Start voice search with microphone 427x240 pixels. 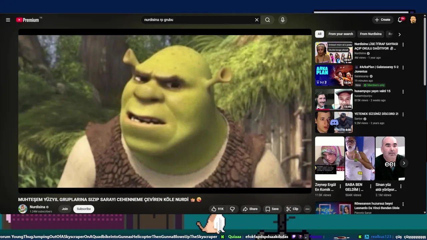[x=283, y=20]
